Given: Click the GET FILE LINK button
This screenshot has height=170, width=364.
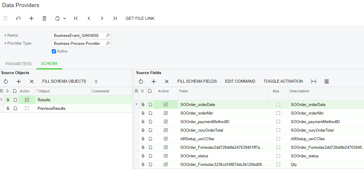Looking at the screenshot, I should point(140,18).
